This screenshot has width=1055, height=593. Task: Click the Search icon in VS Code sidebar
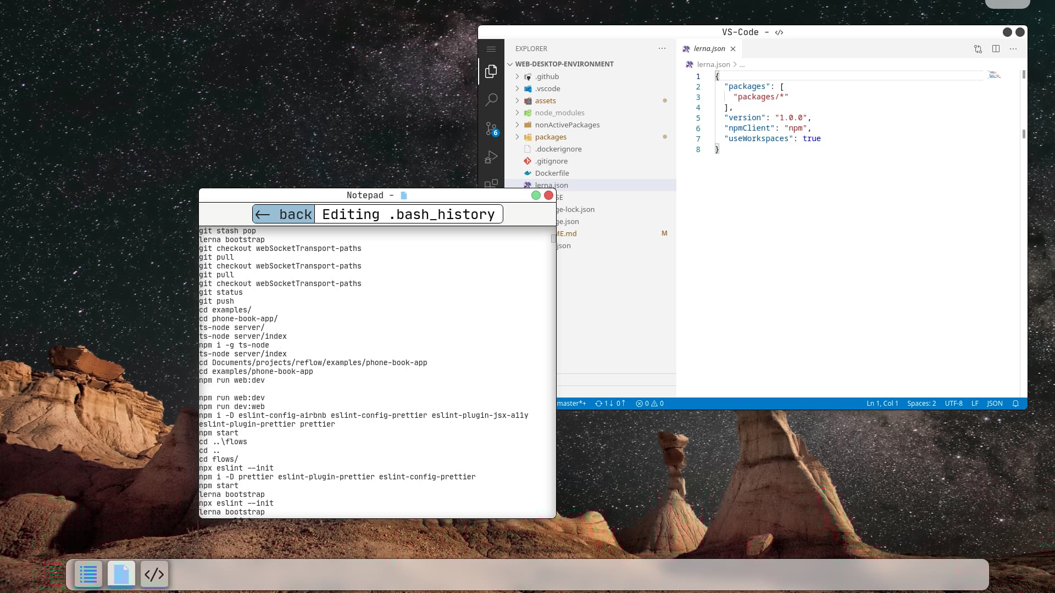pos(491,100)
